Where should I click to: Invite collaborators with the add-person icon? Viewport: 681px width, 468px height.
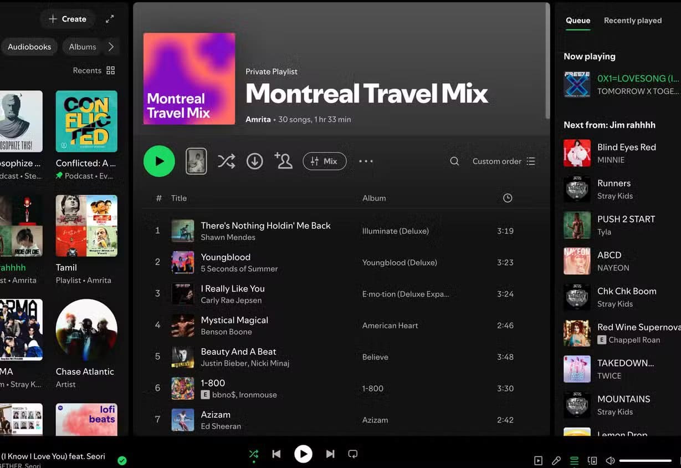[x=283, y=161]
